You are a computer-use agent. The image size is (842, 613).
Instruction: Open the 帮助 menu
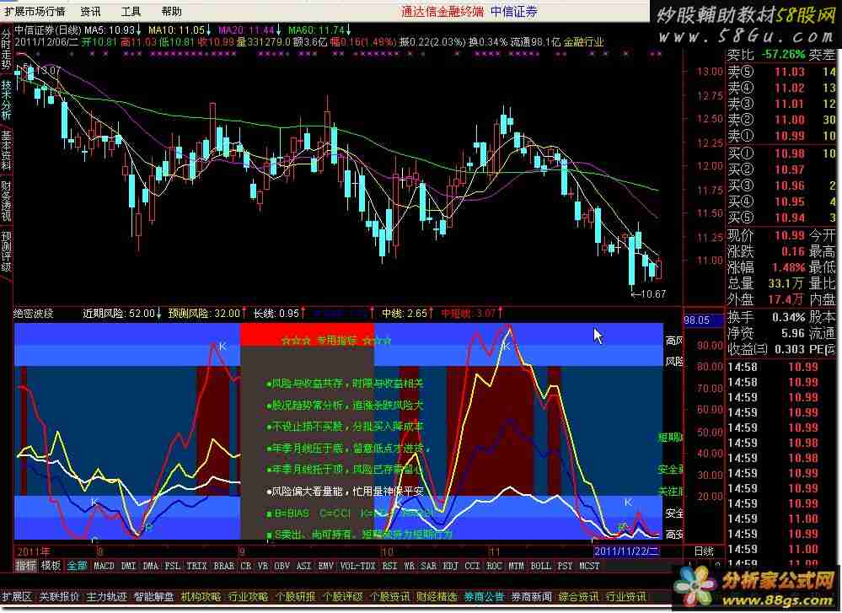tap(171, 11)
